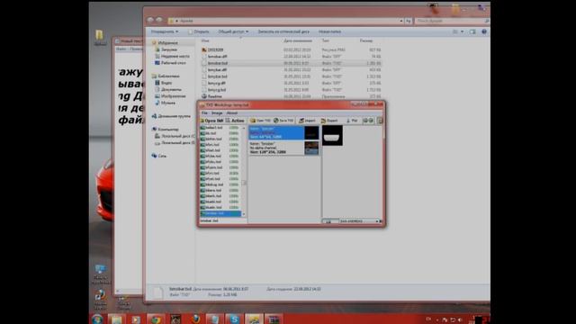The image size is (576, 324).
Task: Select highlighted last file in IMG list
Action: coord(220,213)
